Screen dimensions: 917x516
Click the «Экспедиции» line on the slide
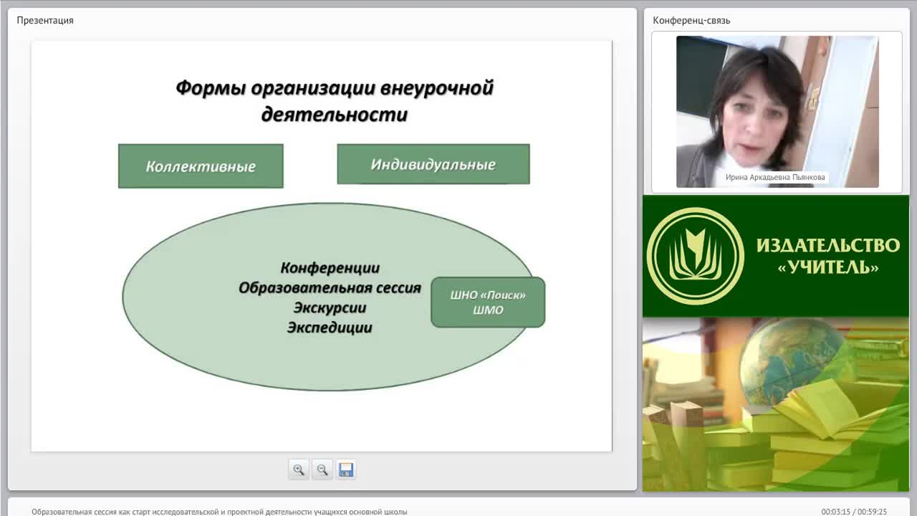[x=330, y=328]
